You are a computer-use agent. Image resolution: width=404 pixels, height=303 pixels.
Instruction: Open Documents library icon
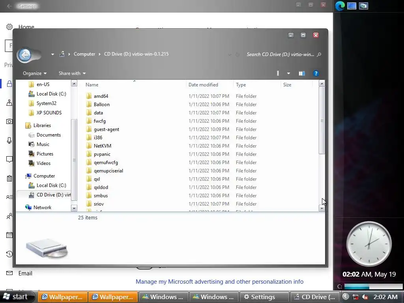[x=32, y=135]
